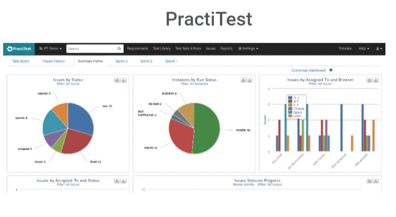396x217 pixels.
Task: Expand the Settings dropdown
Action: pos(248,48)
